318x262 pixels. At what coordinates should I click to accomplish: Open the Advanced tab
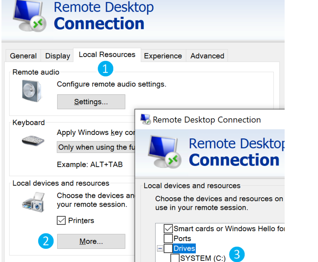(207, 56)
